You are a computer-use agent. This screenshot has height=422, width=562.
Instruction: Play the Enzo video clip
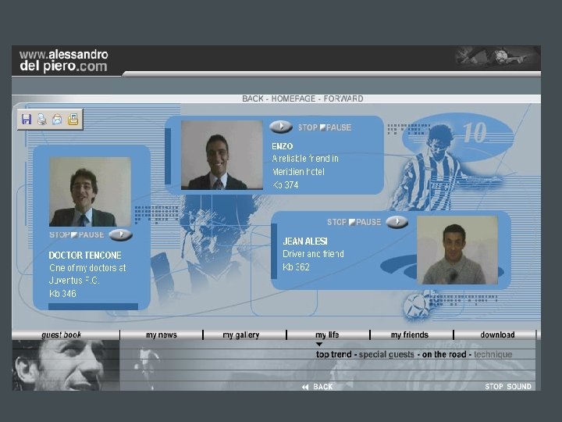pos(281,127)
